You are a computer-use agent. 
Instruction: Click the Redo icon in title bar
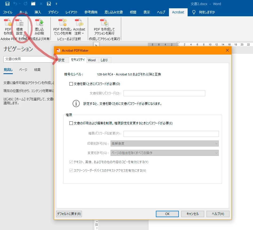point(26,3)
